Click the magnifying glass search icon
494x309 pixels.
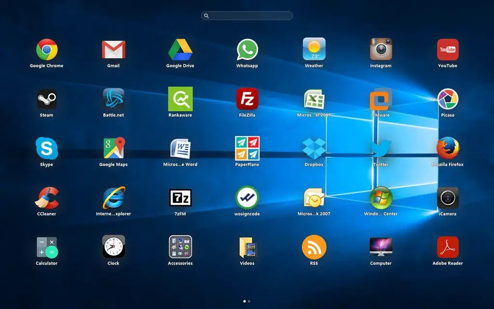(x=206, y=16)
